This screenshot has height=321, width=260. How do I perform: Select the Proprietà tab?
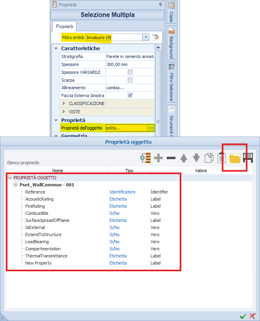click(64, 26)
